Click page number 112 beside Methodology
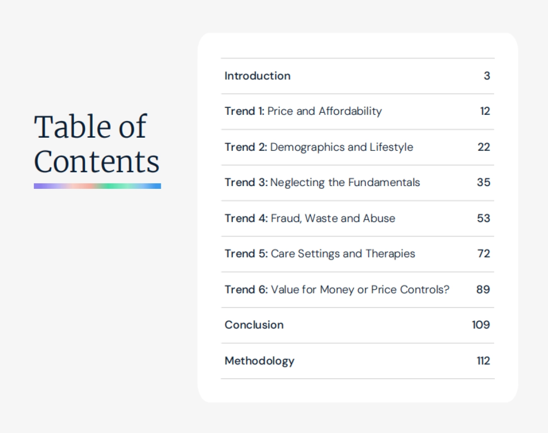The width and height of the screenshot is (548, 433). (x=483, y=361)
